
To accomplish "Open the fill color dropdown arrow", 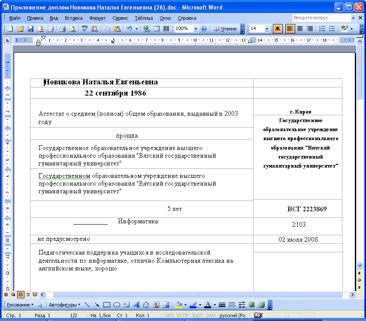I will (x=185, y=305).
